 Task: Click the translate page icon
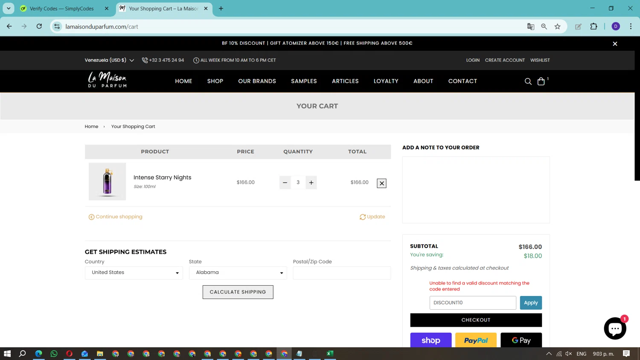[x=531, y=26]
